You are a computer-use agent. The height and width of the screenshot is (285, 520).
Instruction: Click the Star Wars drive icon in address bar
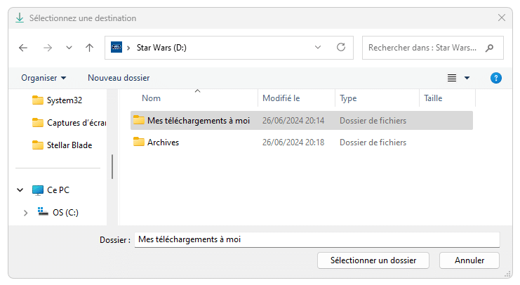click(116, 48)
